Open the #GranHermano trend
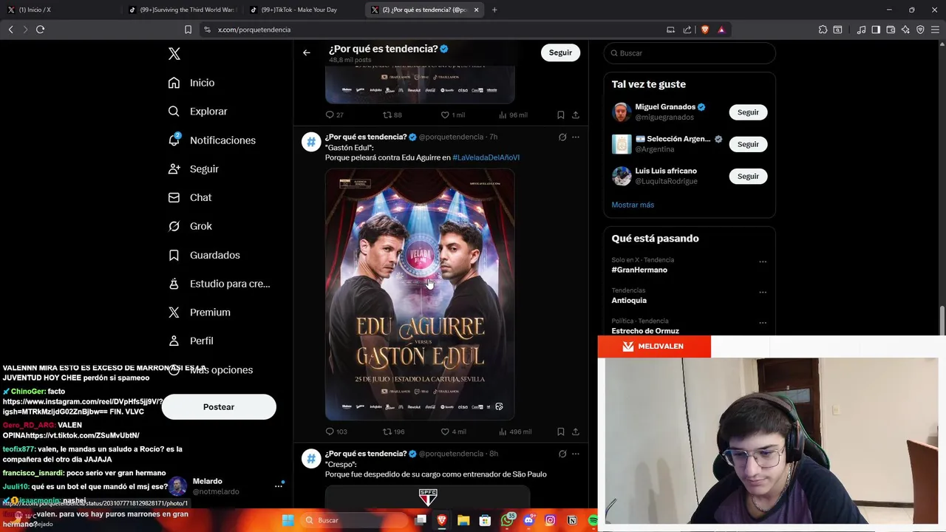Viewport: 946px width, 532px height. [x=639, y=270]
